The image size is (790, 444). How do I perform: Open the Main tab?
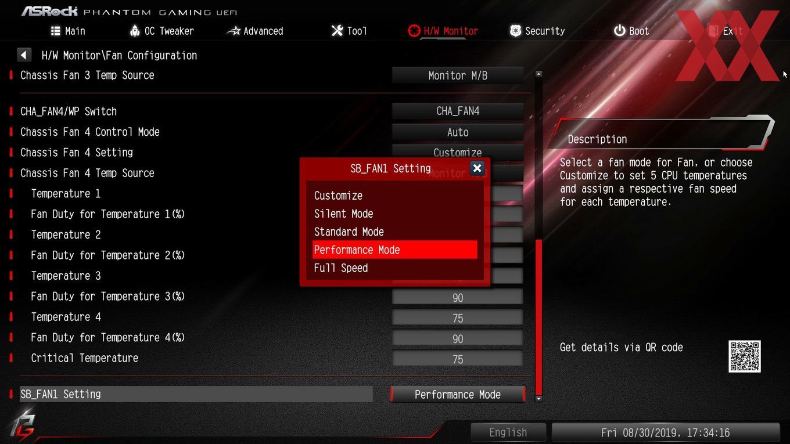point(68,31)
